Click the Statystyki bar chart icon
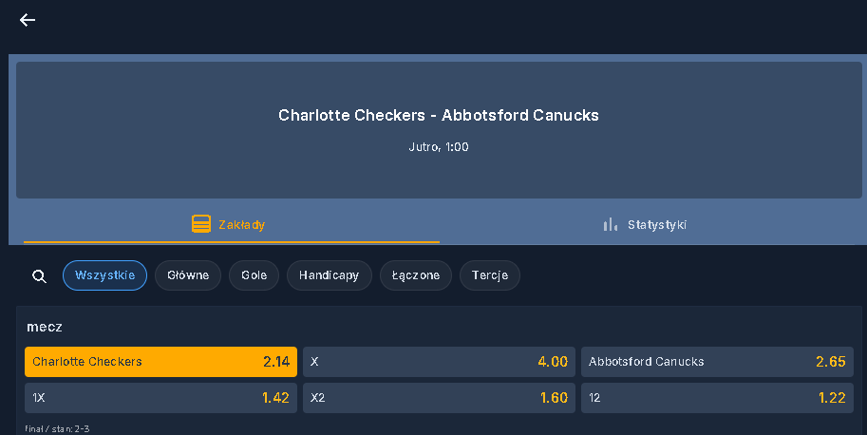Screen dimensions: 867x435 [610, 224]
